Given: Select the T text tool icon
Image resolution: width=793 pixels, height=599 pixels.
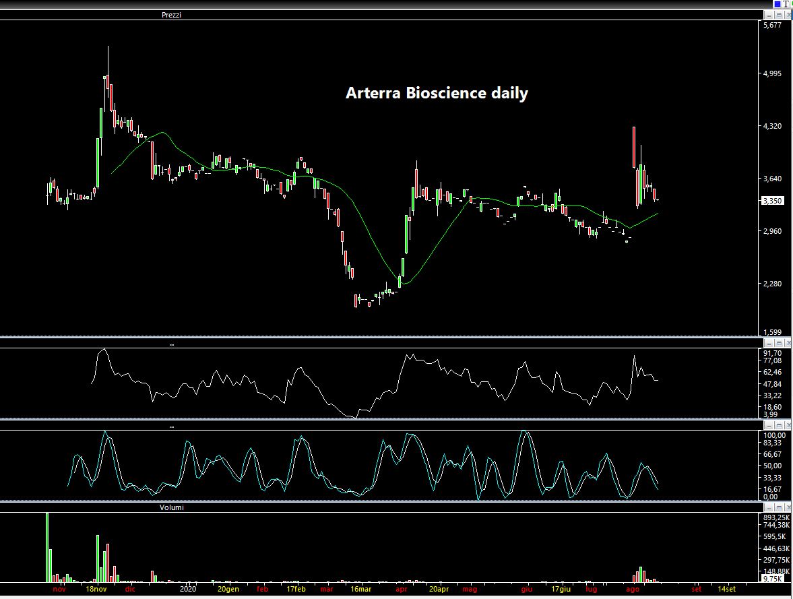Looking at the screenshot, I should (x=786, y=4).
